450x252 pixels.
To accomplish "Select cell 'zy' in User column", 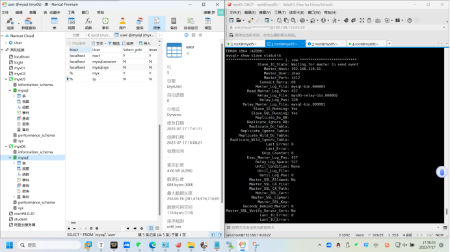I will [106, 79].
